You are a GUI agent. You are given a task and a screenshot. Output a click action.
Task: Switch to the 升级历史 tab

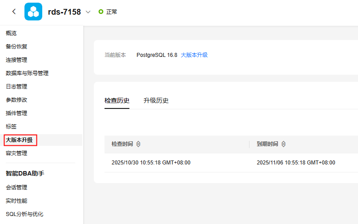point(156,100)
